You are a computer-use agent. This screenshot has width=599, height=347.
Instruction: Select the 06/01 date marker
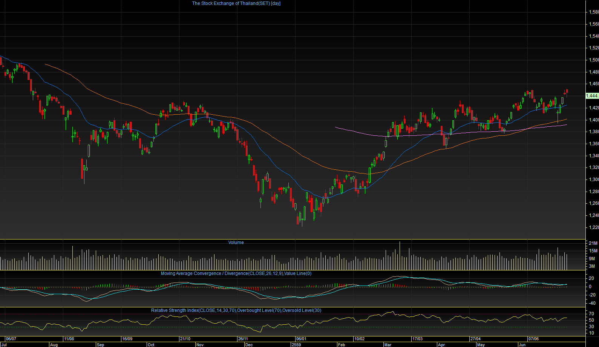click(x=301, y=339)
